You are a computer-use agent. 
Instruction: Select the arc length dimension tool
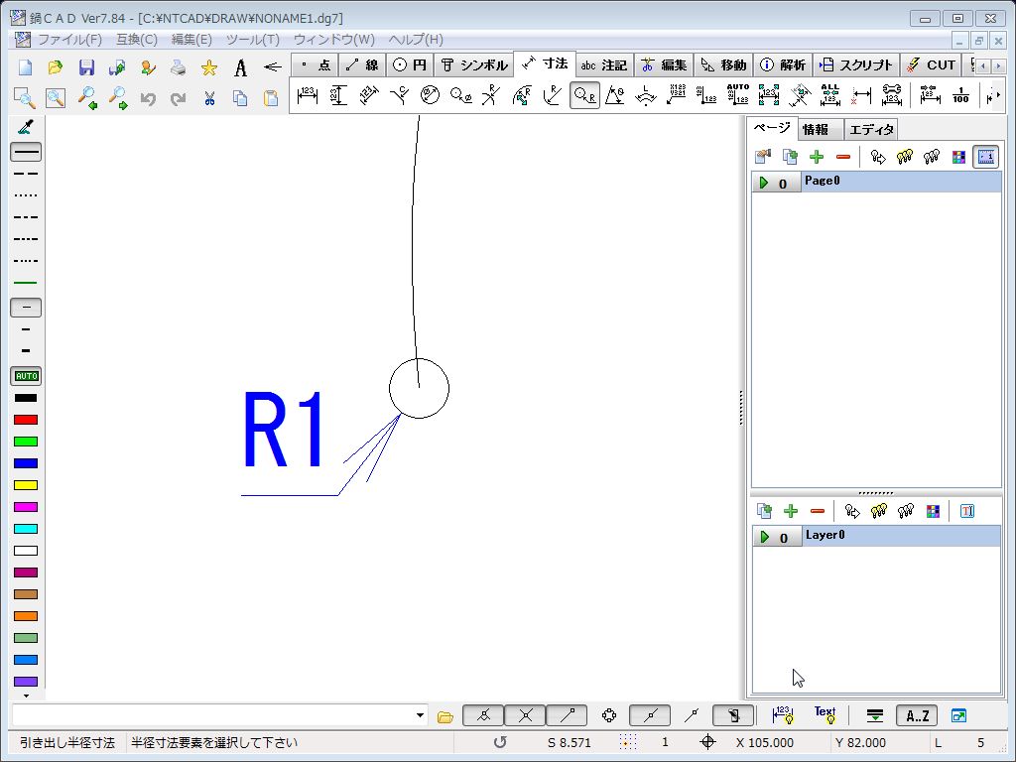point(645,95)
